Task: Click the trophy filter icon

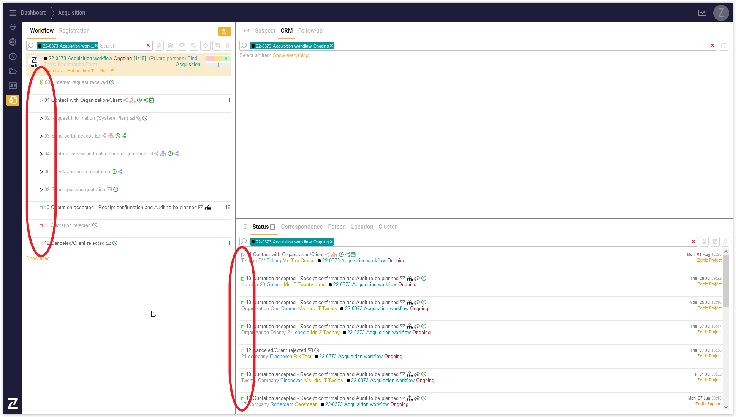Action: click(x=182, y=46)
